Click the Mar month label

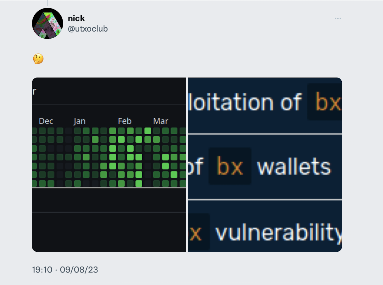click(161, 121)
